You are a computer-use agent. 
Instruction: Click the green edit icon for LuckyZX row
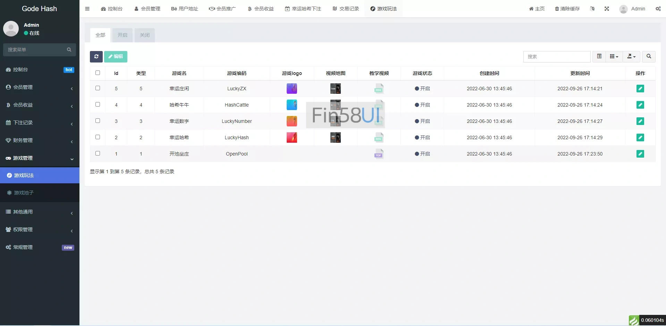tap(640, 89)
